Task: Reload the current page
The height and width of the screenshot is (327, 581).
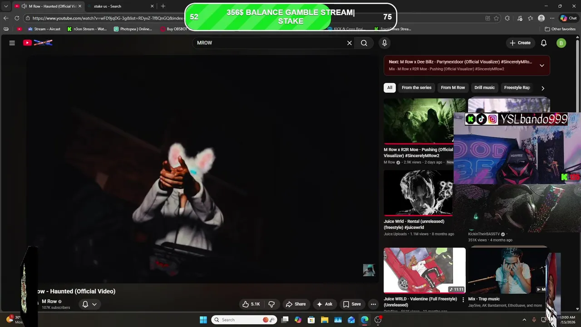Action: click(x=17, y=18)
